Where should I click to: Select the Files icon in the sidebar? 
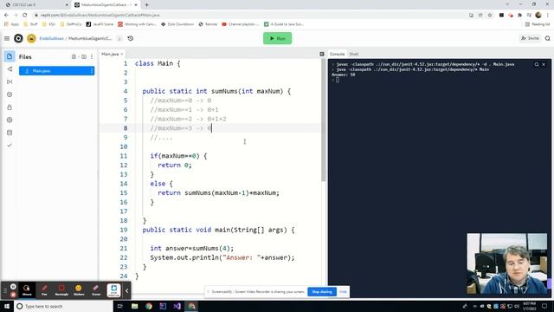[10, 56]
